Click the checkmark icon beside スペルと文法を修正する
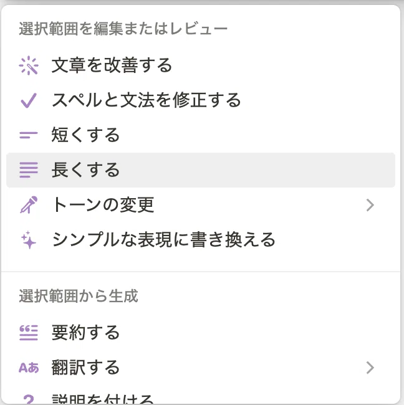404x405 pixels. click(29, 100)
